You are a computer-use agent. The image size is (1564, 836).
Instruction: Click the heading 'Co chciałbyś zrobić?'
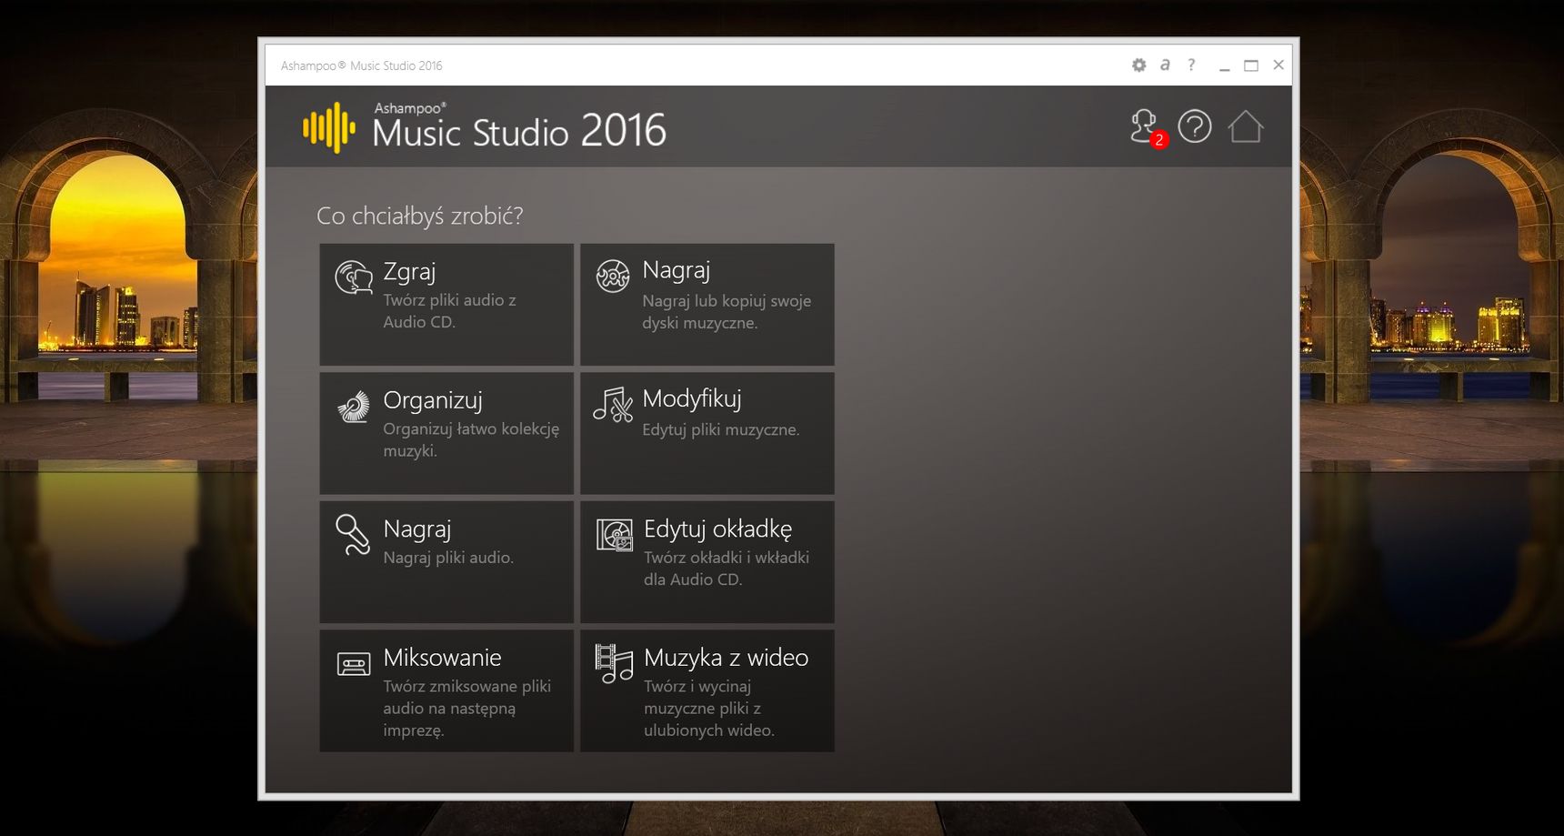420,216
